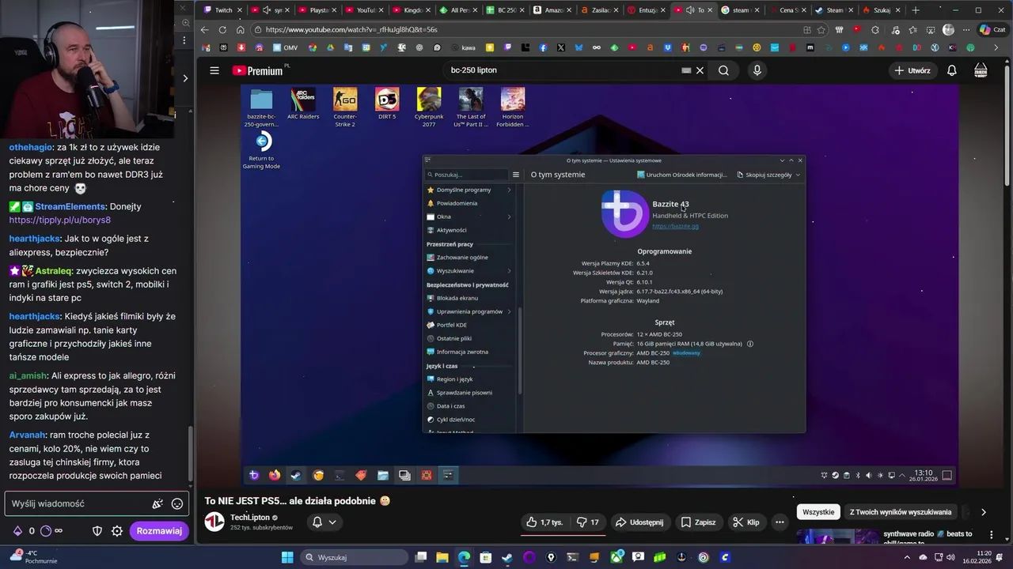Open YouTube notifications bell
Screen dimensions: 1013x569
(x=952, y=70)
